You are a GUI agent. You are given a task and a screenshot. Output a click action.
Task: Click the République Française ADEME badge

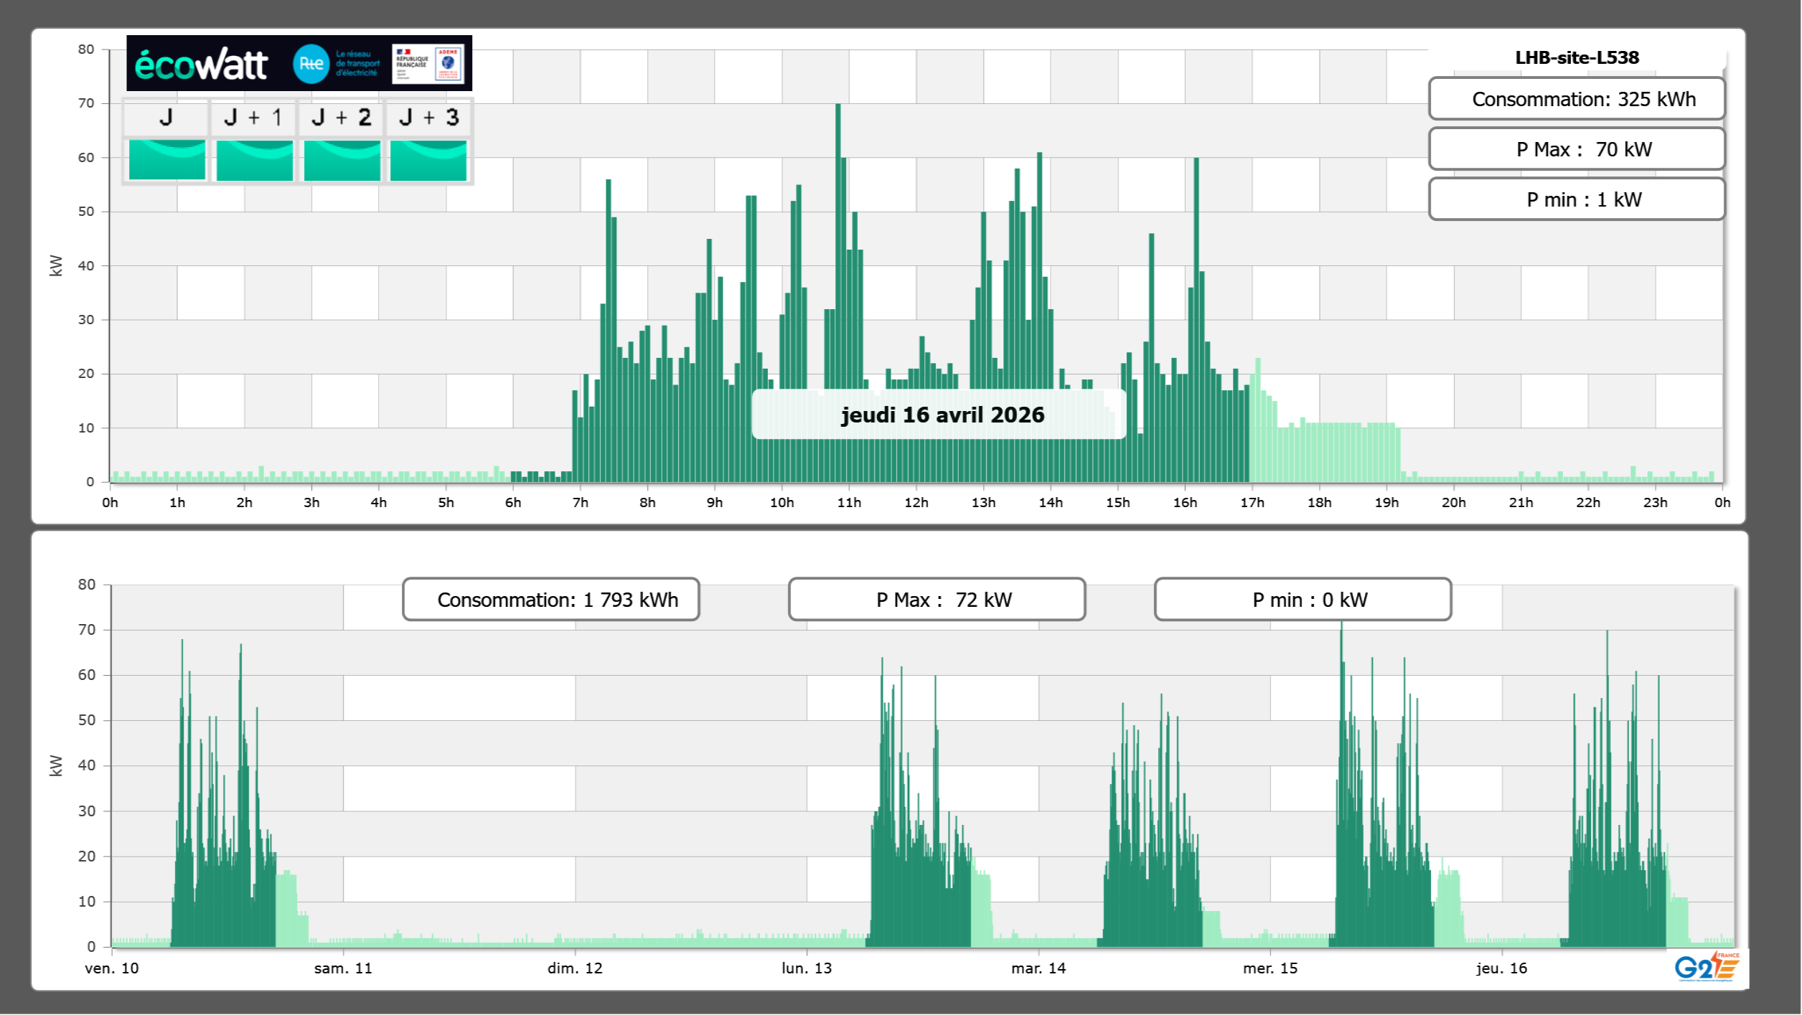428,64
